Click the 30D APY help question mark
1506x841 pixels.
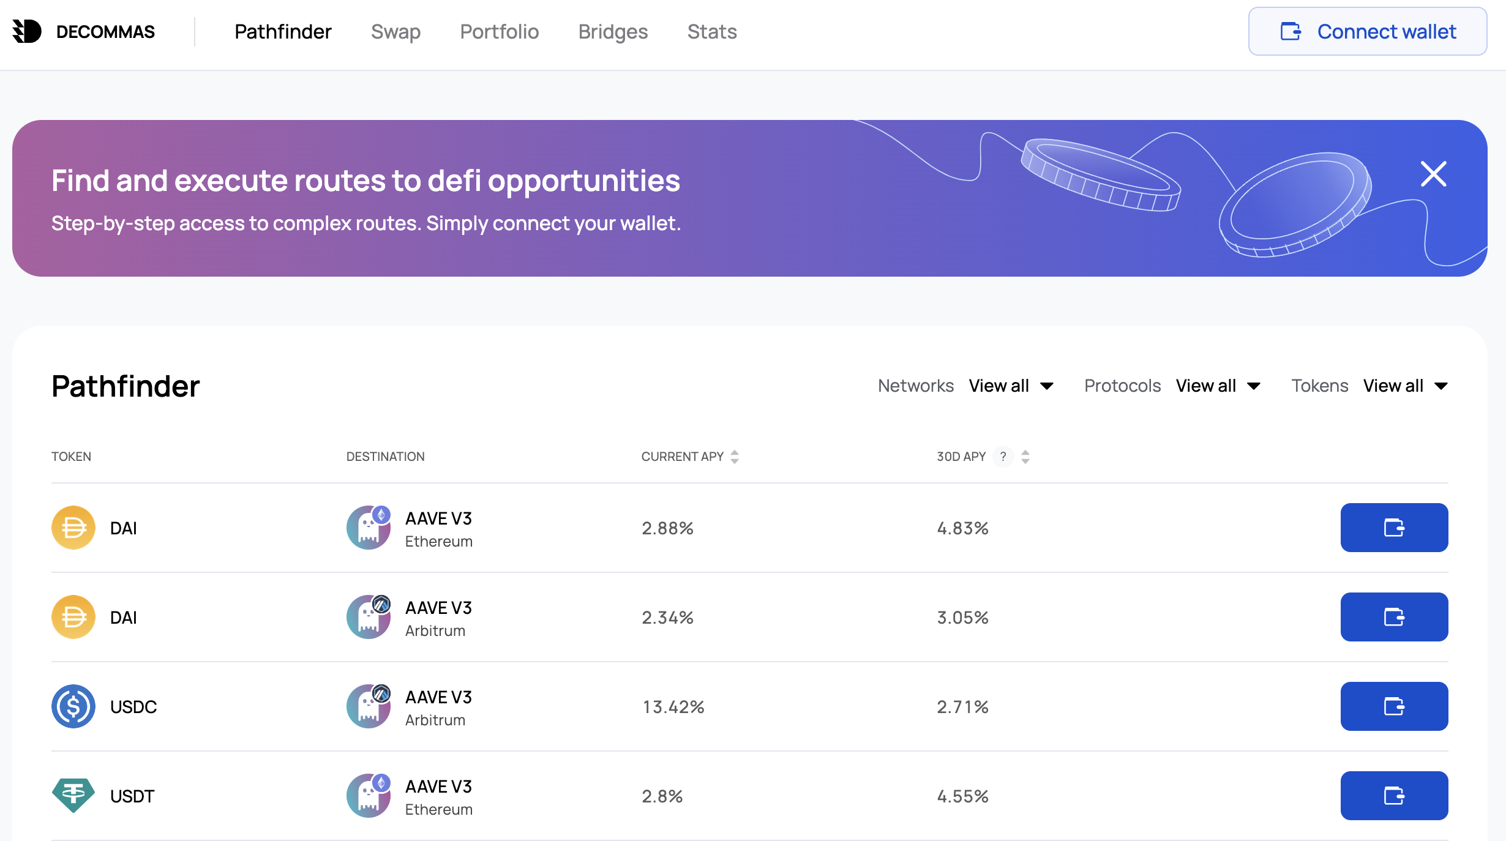click(1003, 457)
